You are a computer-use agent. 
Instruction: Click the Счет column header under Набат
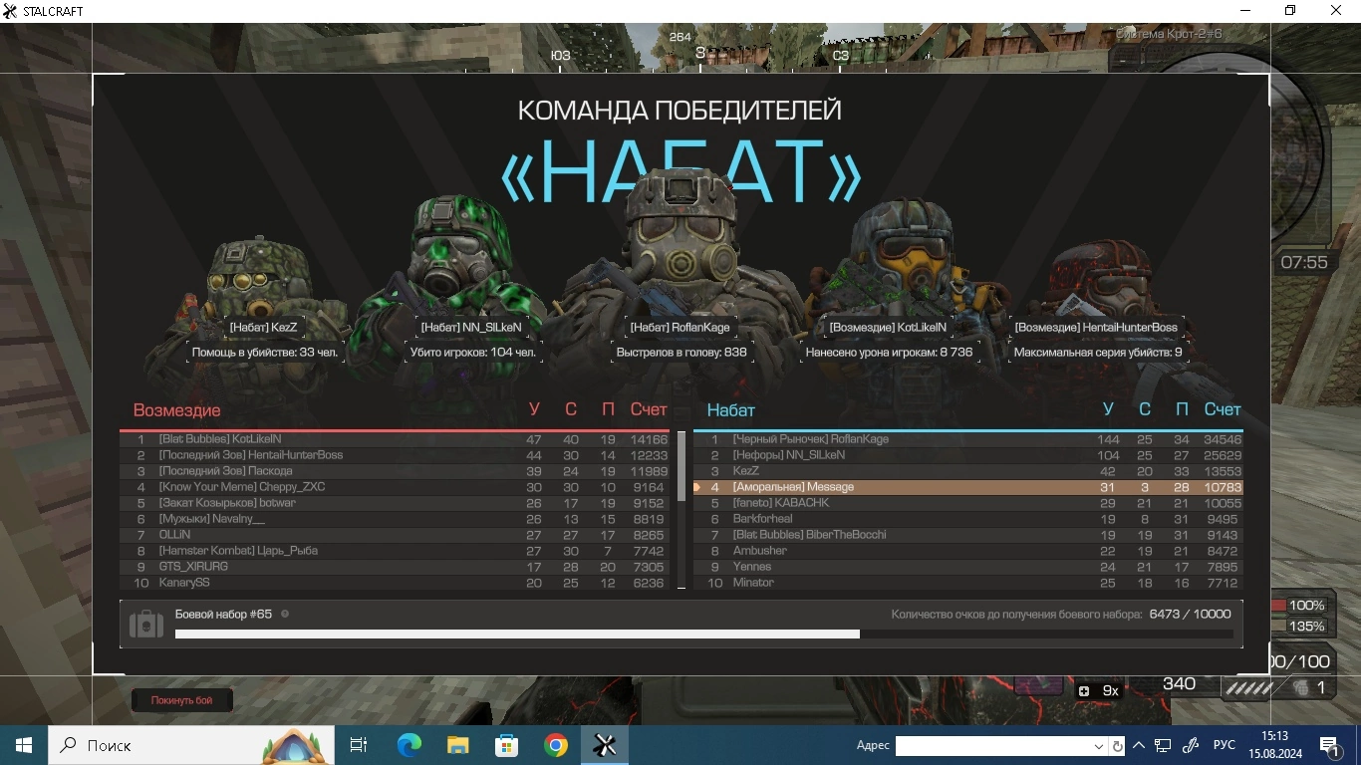pos(1223,409)
